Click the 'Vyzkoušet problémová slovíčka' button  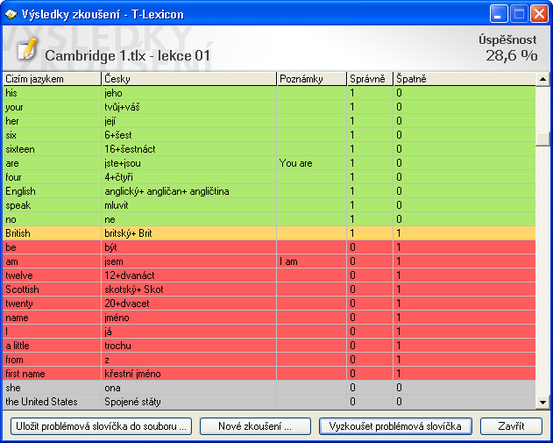coord(395,426)
